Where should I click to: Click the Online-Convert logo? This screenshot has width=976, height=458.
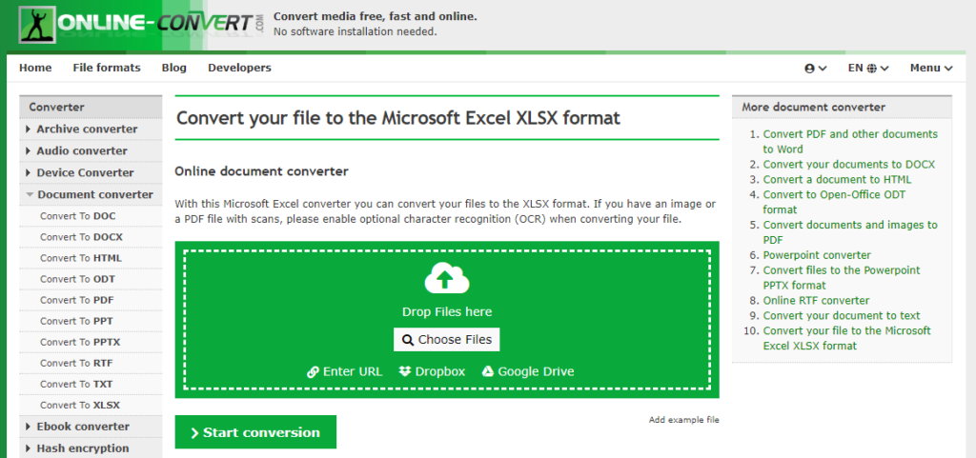142,25
